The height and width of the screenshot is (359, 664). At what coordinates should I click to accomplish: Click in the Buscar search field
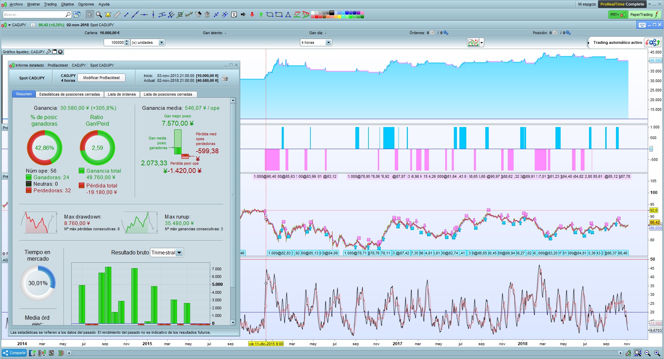click(34, 14)
